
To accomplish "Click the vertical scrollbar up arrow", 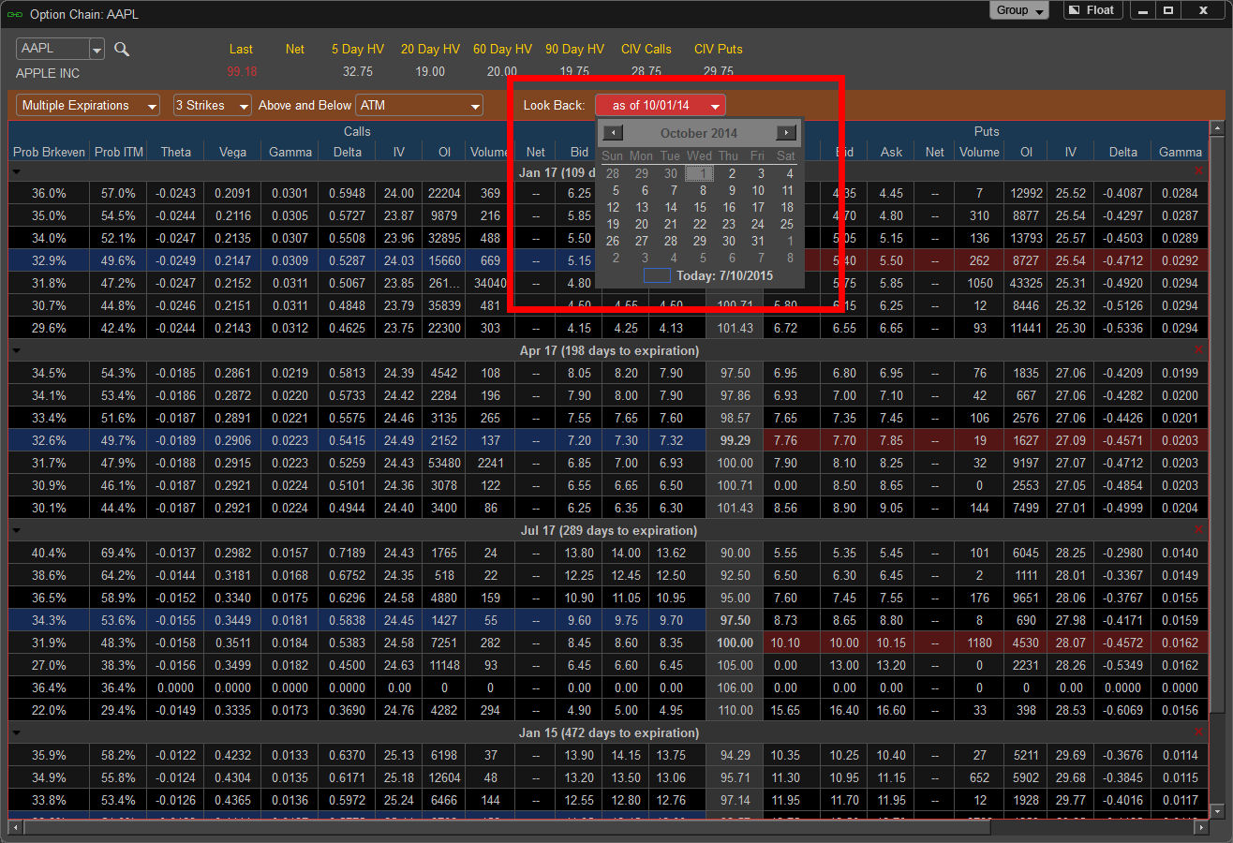I will click(1217, 128).
